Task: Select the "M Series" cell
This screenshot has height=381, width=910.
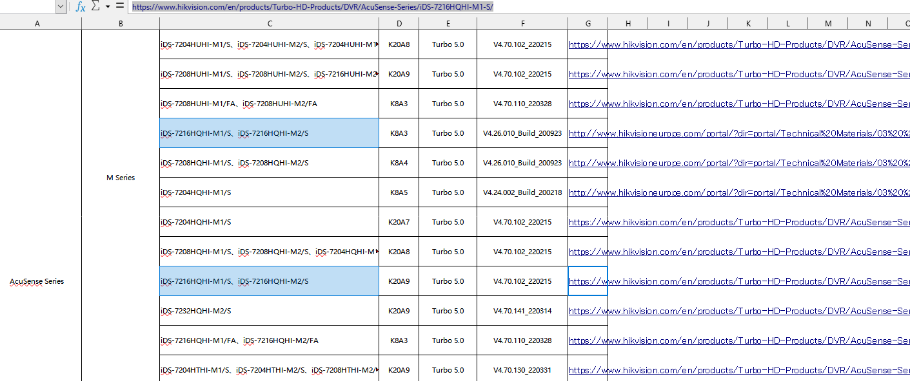Action: pyautogui.click(x=121, y=178)
